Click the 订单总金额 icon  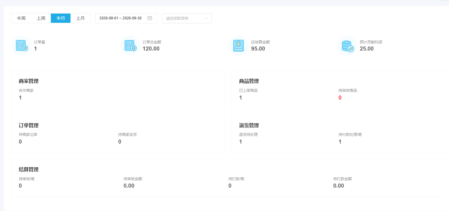(x=130, y=46)
